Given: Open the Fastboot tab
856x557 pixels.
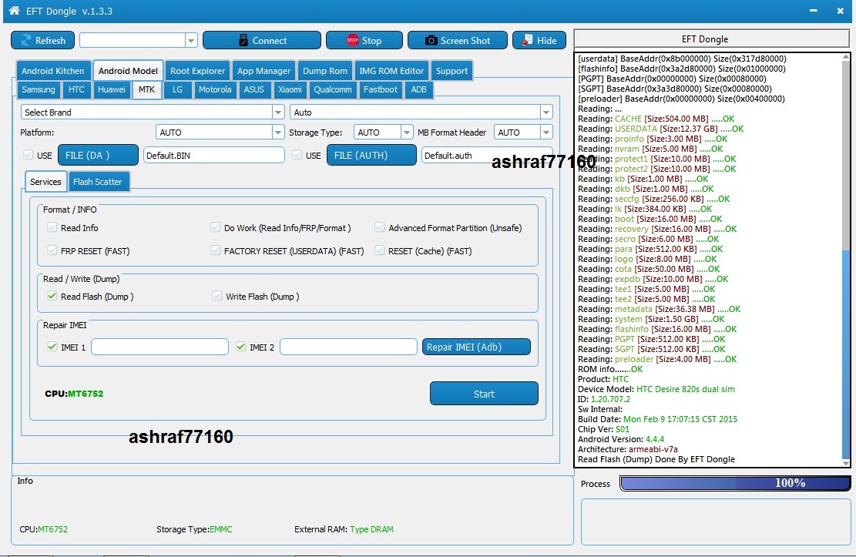Looking at the screenshot, I should pos(381,89).
